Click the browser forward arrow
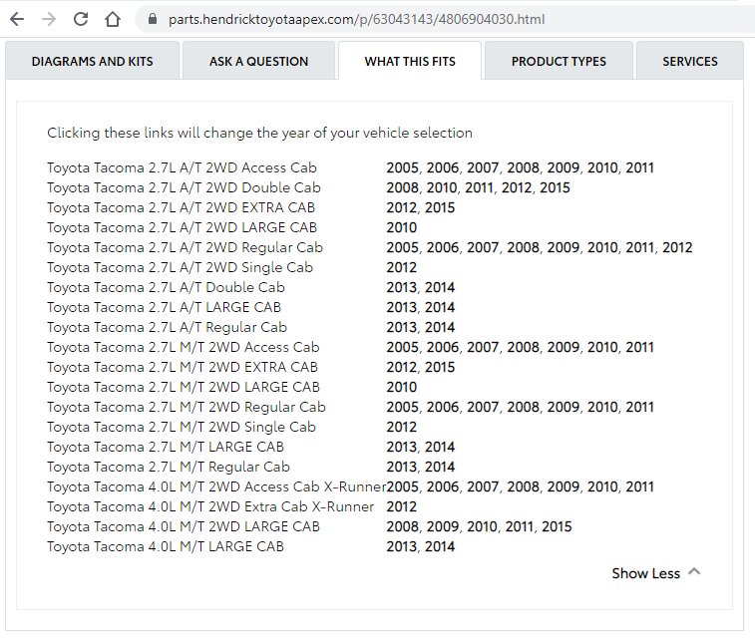Image resolution: width=755 pixels, height=643 pixels. click(49, 19)
